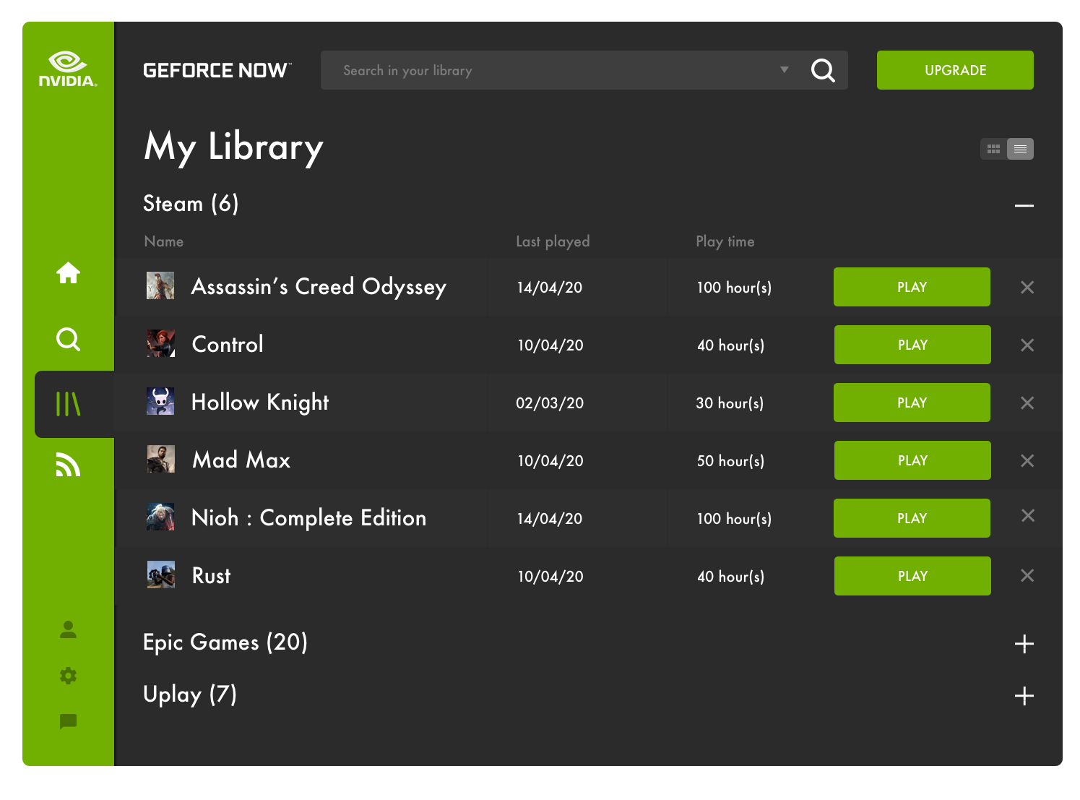Play Nioh : Complete Edition

[x=912, y=518]
